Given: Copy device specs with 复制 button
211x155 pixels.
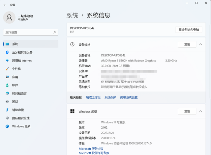Looking at the screenshot, I should click(187, 44).
